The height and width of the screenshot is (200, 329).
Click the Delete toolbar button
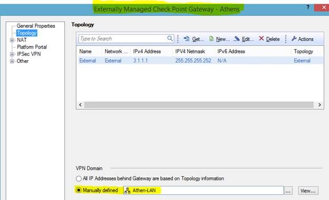[269, 39]
